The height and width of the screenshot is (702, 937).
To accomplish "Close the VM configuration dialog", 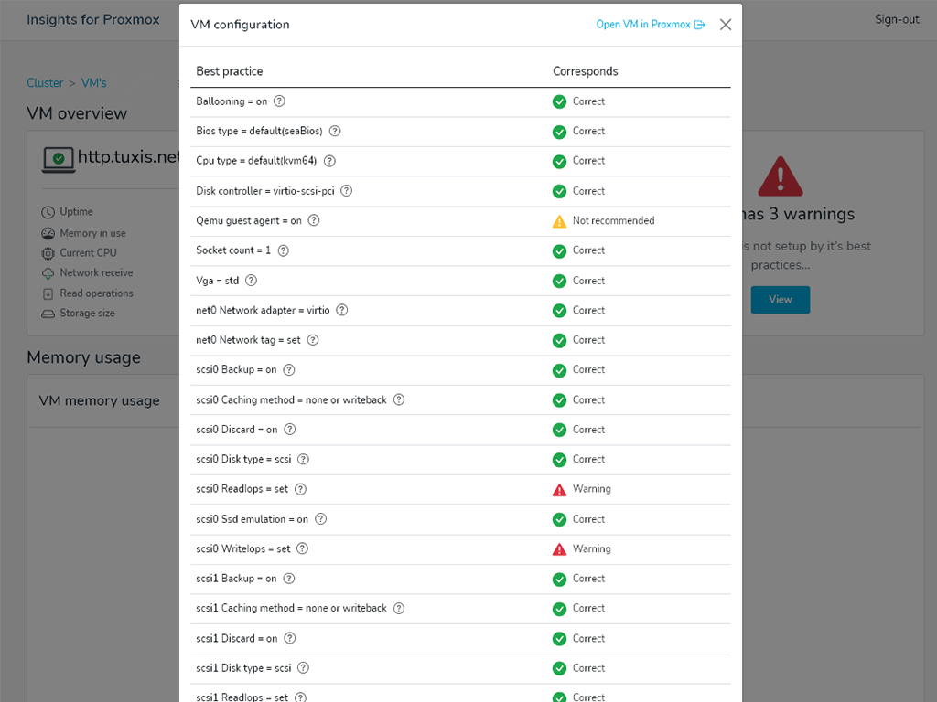I will click(x=726, y=25).
